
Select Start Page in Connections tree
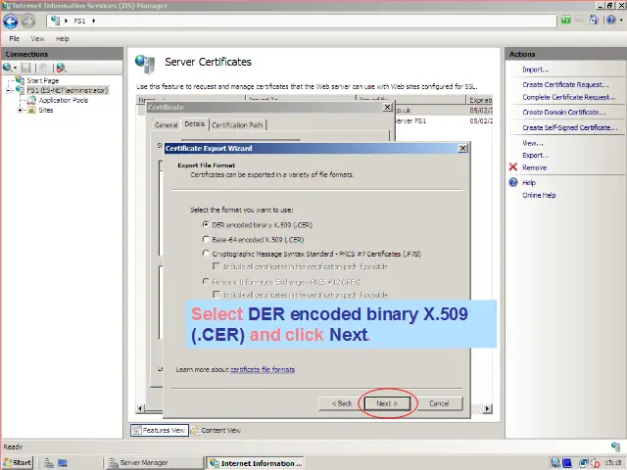pyautogui.click(x=43, y=80)
